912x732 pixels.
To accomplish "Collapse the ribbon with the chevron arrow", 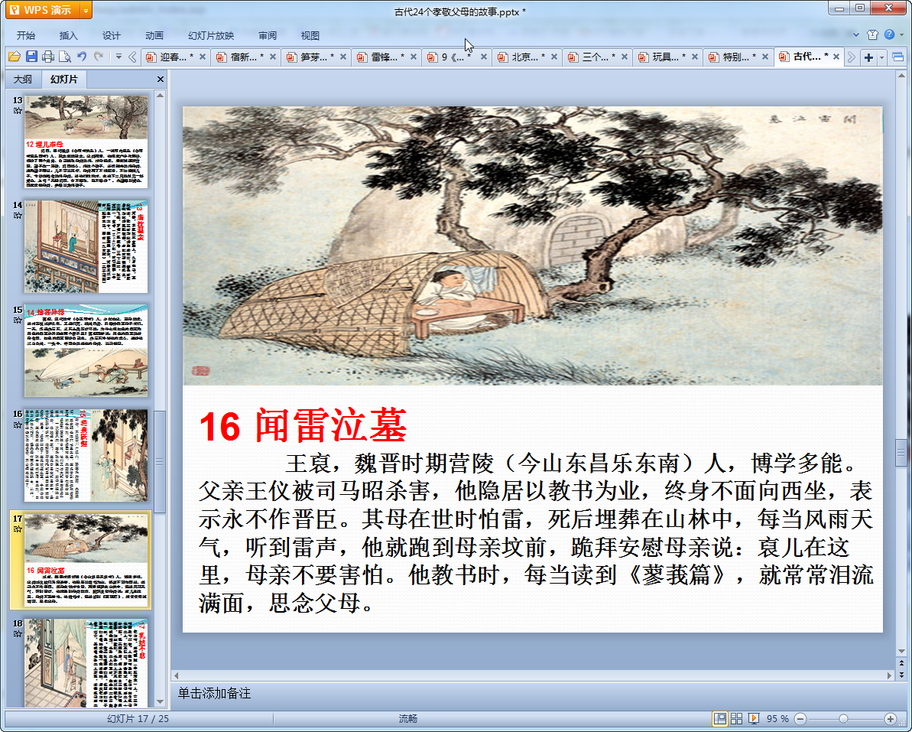I will [x=856, y=35].
